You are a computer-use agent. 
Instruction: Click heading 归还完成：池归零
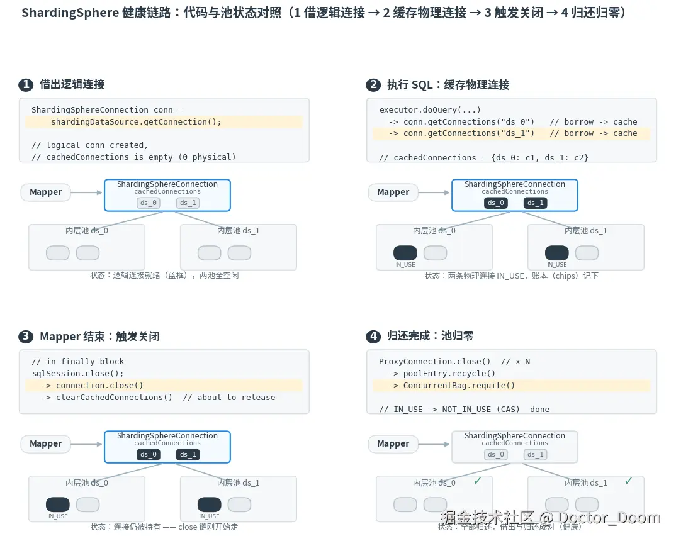pyautogui.click(x=431, y=335)
